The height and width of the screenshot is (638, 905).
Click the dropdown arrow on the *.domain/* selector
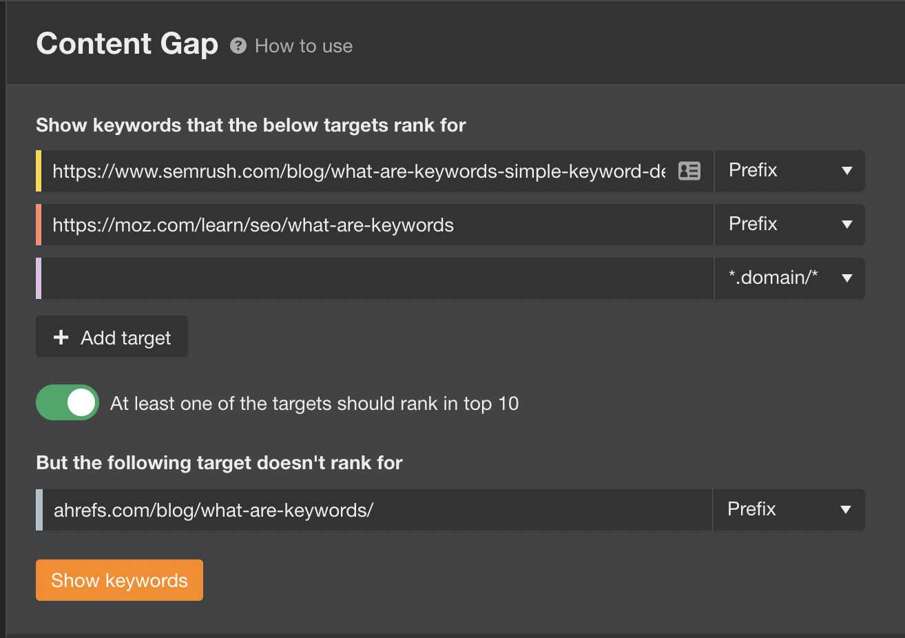(x=846, y=278)
